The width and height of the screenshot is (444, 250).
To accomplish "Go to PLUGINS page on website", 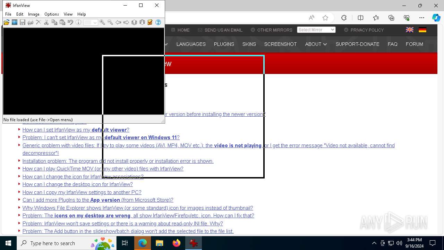I will 224,44.
